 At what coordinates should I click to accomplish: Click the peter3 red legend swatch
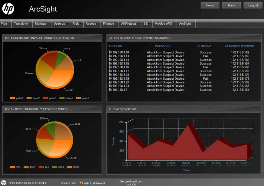coord(45,98)
